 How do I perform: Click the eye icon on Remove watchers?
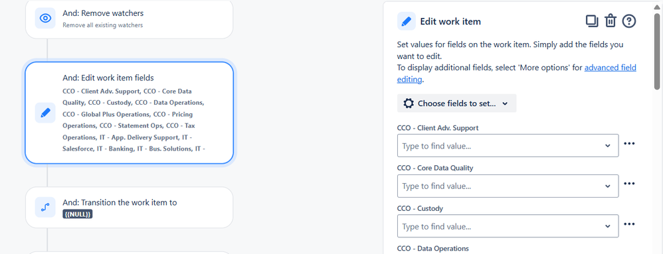point(45,18)
